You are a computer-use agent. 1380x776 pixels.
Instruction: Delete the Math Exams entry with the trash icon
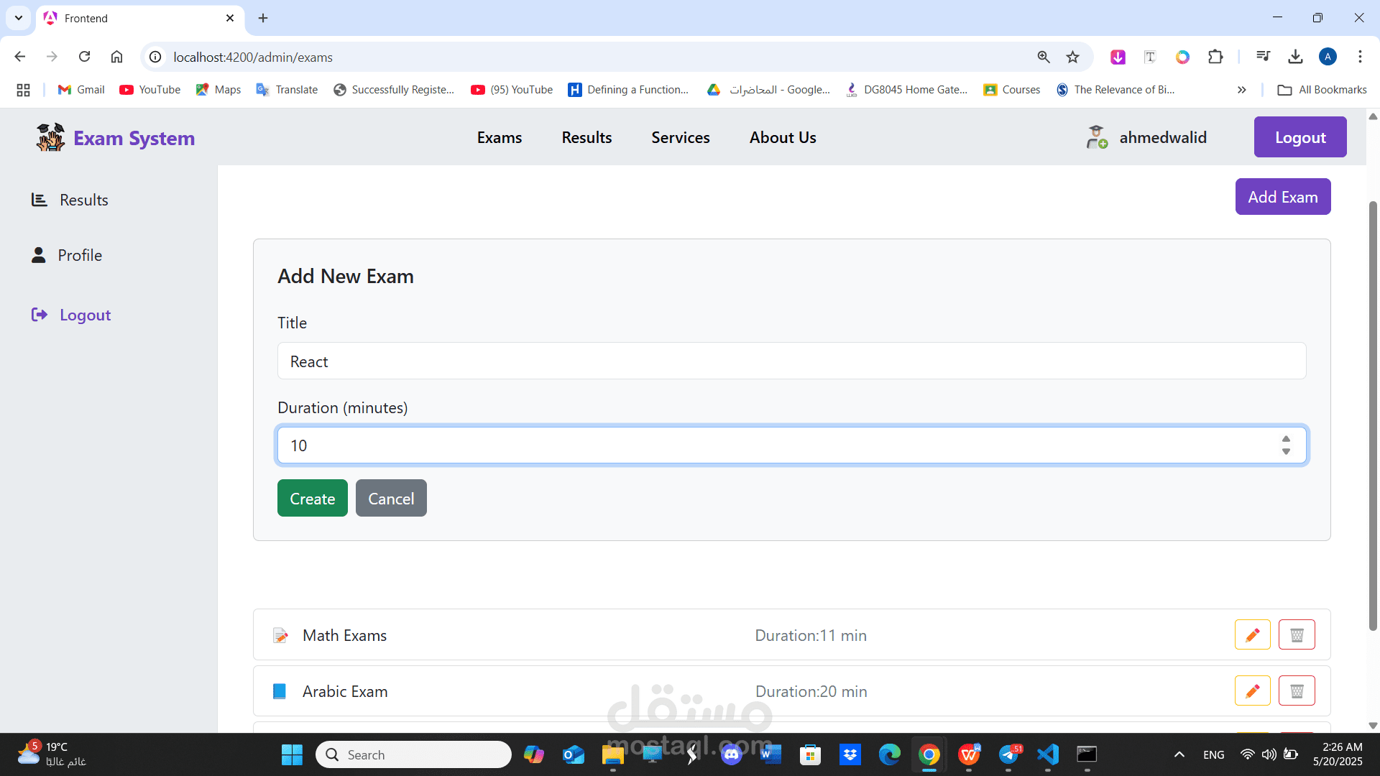[1297, 634]
